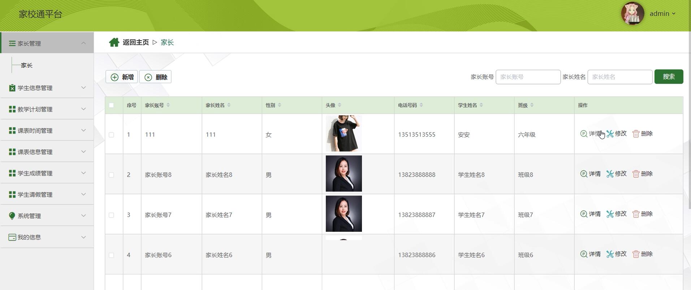Image resolution: width=691 pixels, height=290 pixels.
Task: Click the 学生信息管理 clipboard icon
Action: click(12, 88)
